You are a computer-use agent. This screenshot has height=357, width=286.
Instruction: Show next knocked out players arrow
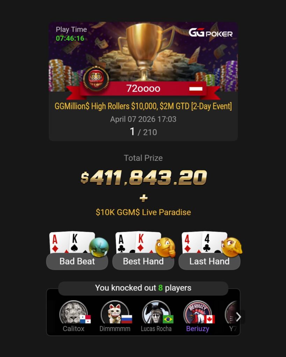[238, 317]
